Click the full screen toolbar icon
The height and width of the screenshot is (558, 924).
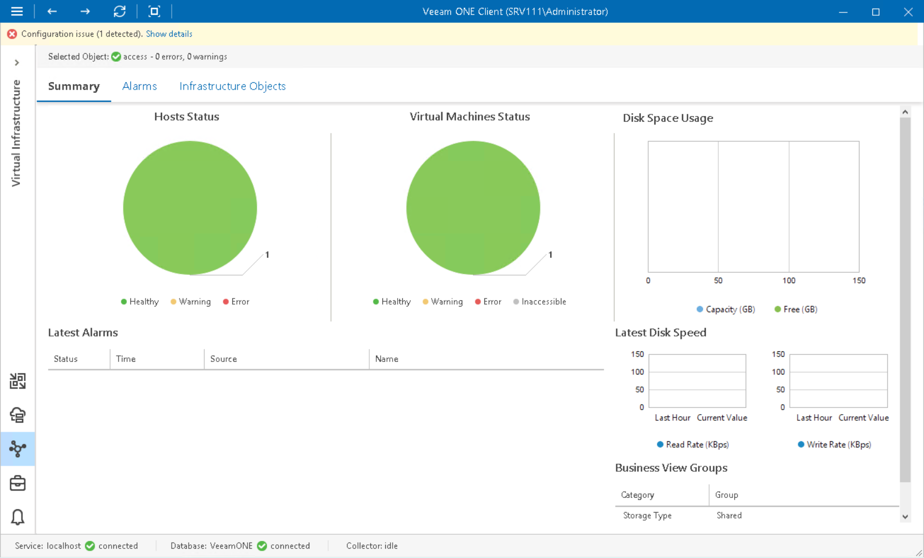tap(154, 11)
